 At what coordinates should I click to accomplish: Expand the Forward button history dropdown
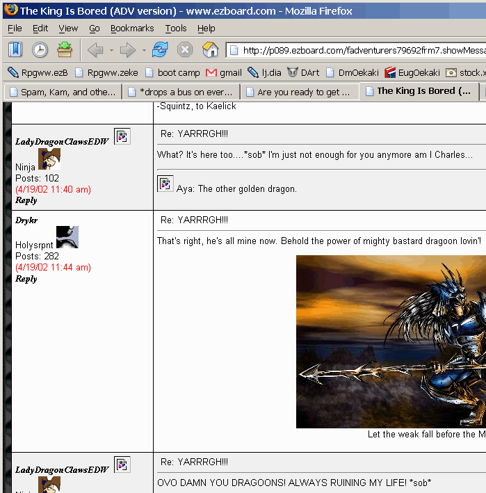pos(144,50)
